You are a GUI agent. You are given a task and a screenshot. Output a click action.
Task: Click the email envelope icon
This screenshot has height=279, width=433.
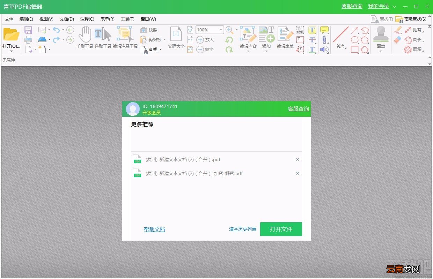tap(42, 30)
